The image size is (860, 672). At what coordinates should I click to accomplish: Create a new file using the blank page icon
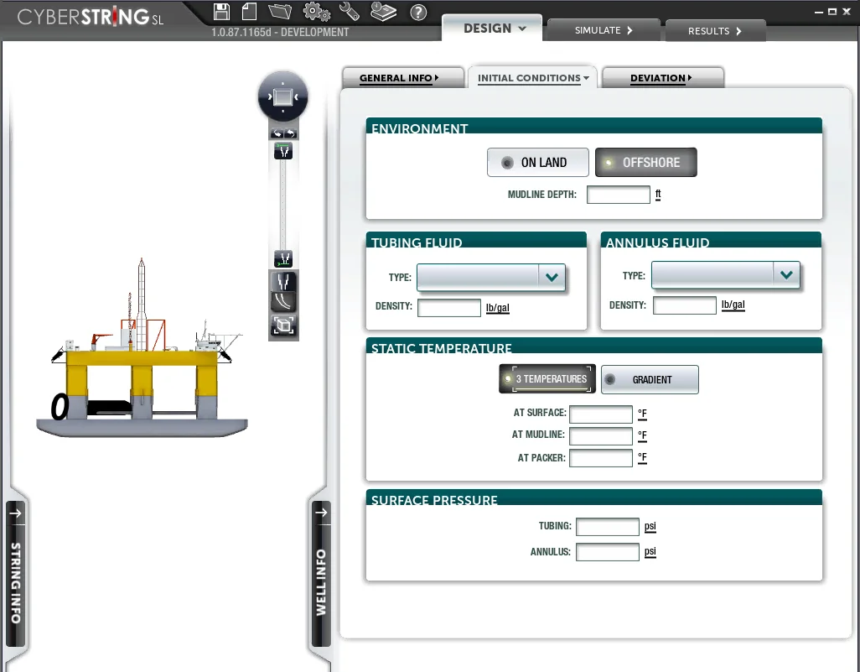(x=250, y=12)
